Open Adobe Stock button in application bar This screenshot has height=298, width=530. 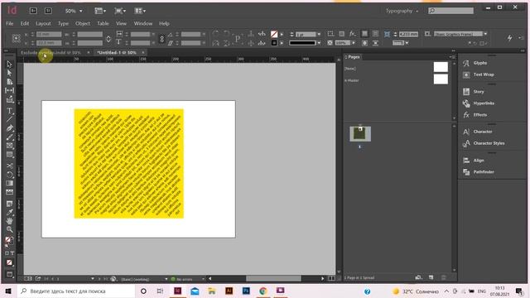click(x=48, y=11)
